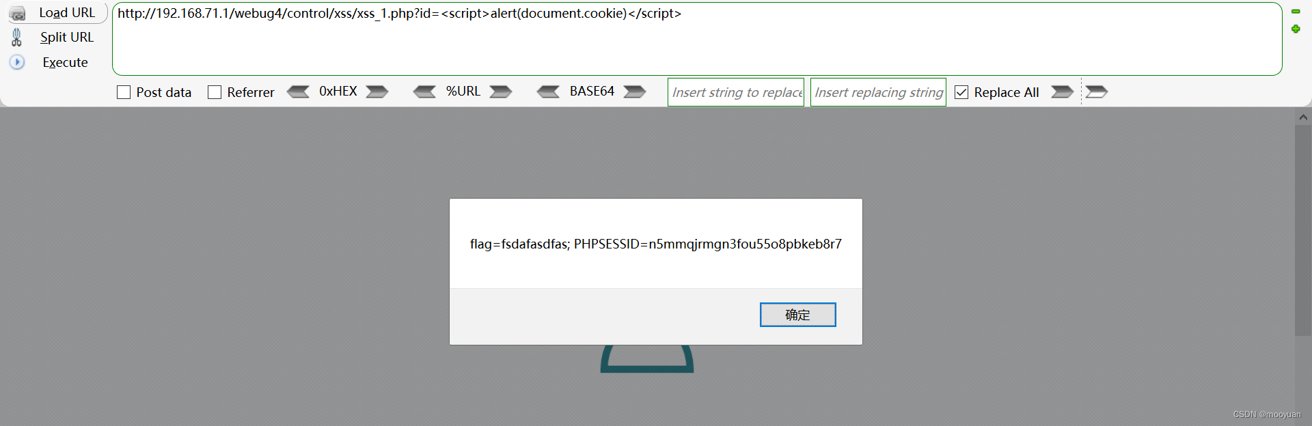1312x426 pixels.
Task: Uncheck the Replace All checkbox
Action: (x=961, y=92)
